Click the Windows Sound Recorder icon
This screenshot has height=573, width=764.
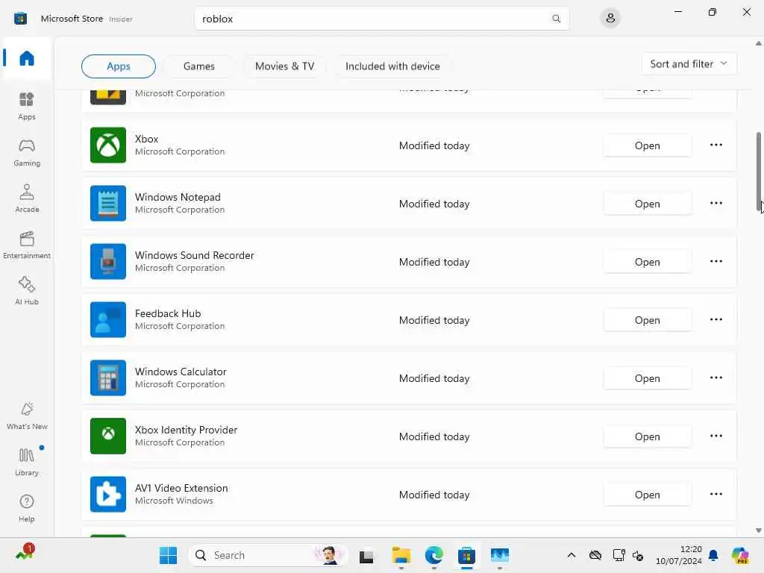[108, 262]
